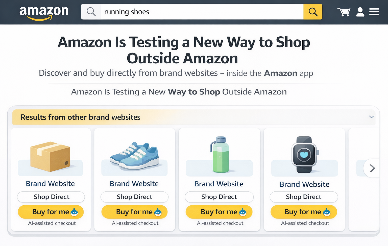Click the Amazon logo

pos(44,13)
